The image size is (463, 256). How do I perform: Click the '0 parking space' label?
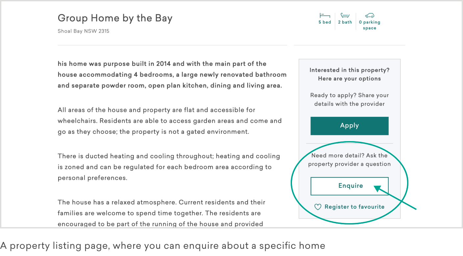(370, 25)
